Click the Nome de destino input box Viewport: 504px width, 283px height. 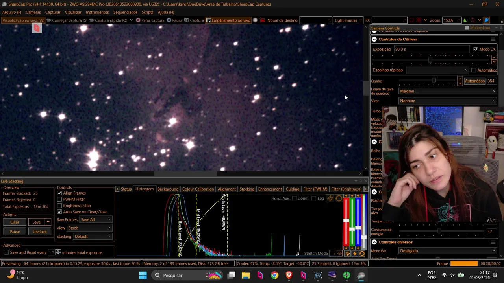(315, 20)
